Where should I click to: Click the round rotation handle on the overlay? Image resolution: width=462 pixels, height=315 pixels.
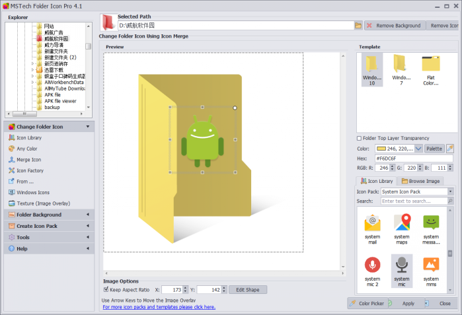[x=235, y=108]
